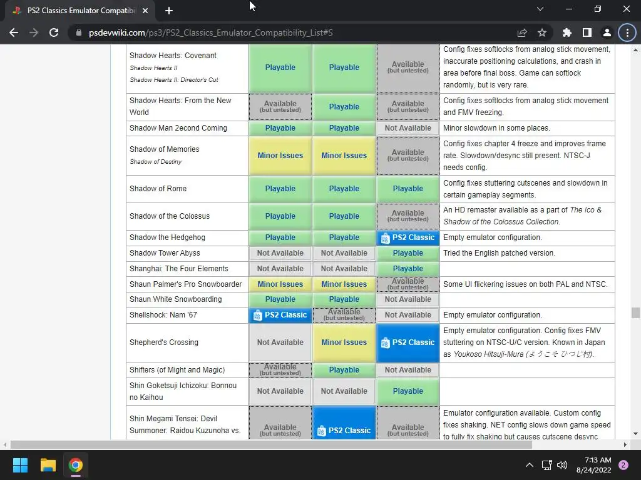The width and height of the screenshot is (641, 480).
Task: Click the horizontal scrollbar thumb
Action: (271, 444)
